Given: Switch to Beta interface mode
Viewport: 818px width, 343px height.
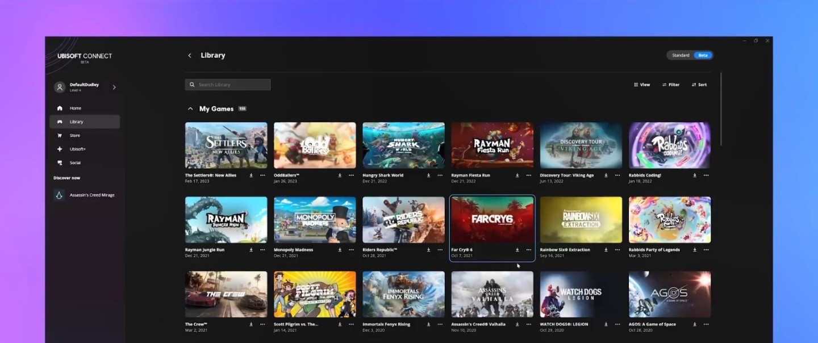Looking at the screenshot, I should point(703,55).
